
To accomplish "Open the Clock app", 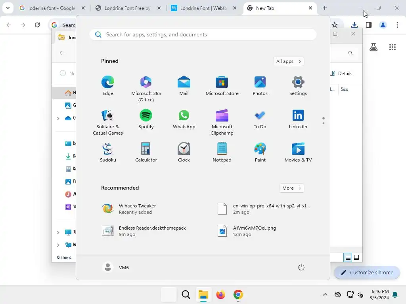I will (184, 152).
